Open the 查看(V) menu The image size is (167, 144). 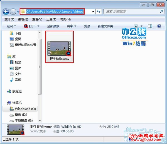click(x=37, y=19)
